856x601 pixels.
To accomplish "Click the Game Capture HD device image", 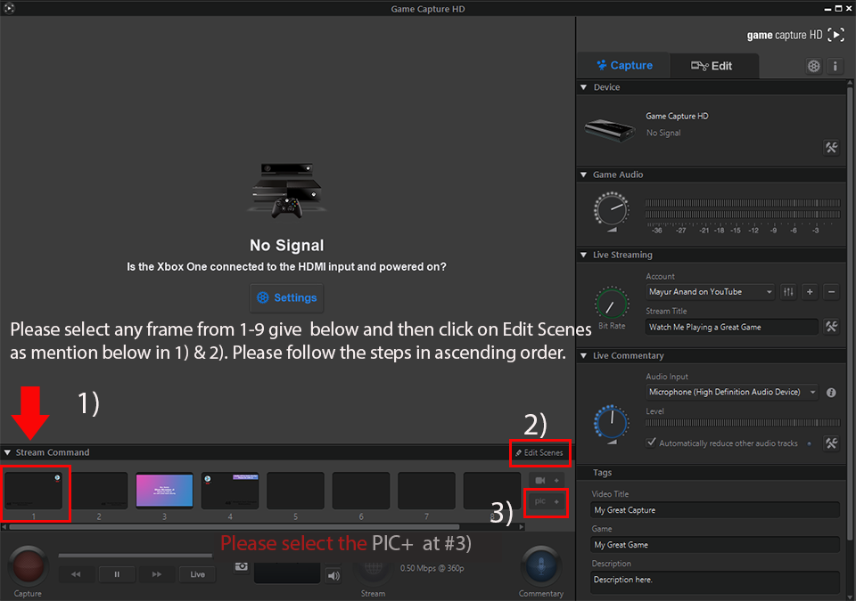I will point(610,130).
